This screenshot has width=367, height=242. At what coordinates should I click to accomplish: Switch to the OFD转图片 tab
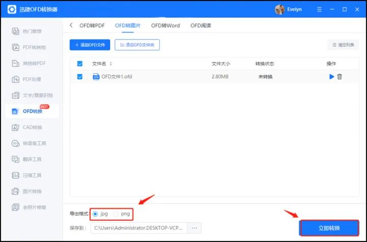point(128,25)
